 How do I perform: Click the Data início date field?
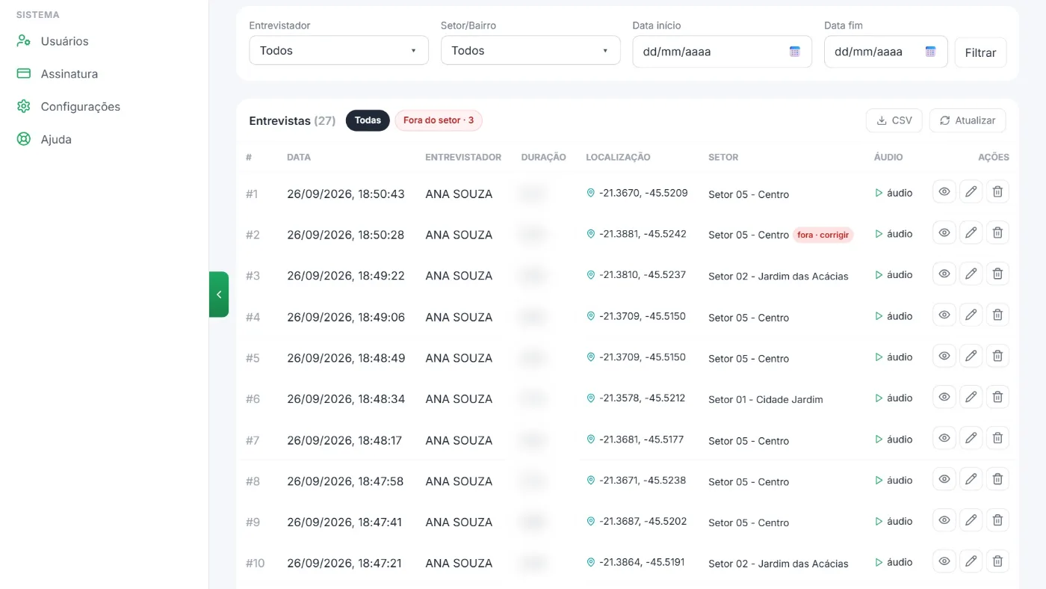point(722,52)
